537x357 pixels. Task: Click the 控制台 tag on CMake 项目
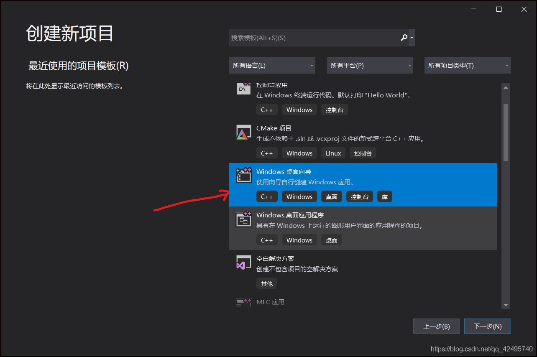[363, 153]
